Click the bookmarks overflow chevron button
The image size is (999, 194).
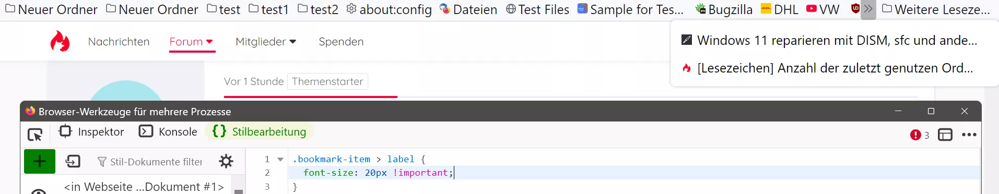coord(868,9)
